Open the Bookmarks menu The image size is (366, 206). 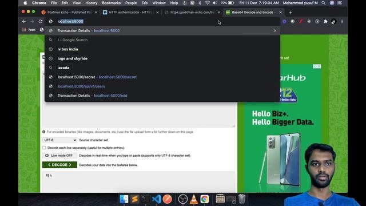pos(112,3)
